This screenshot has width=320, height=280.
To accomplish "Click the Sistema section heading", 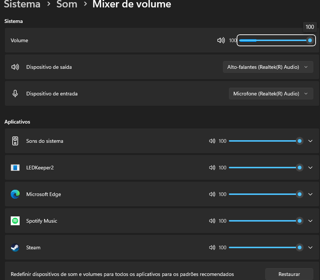I will (13, 21).
